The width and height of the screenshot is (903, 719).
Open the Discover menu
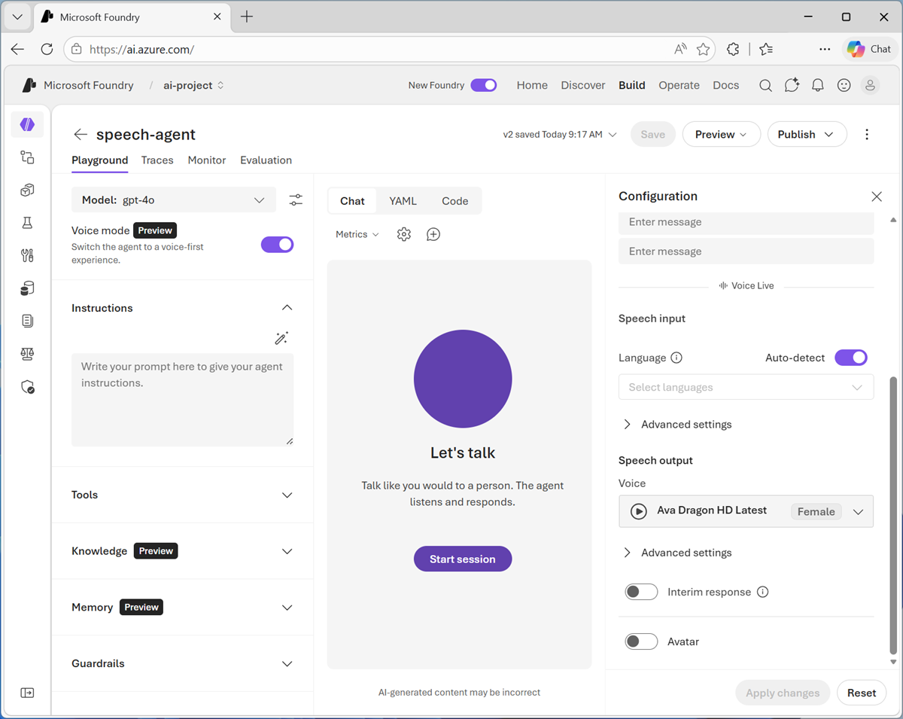[x=583, y=85]
